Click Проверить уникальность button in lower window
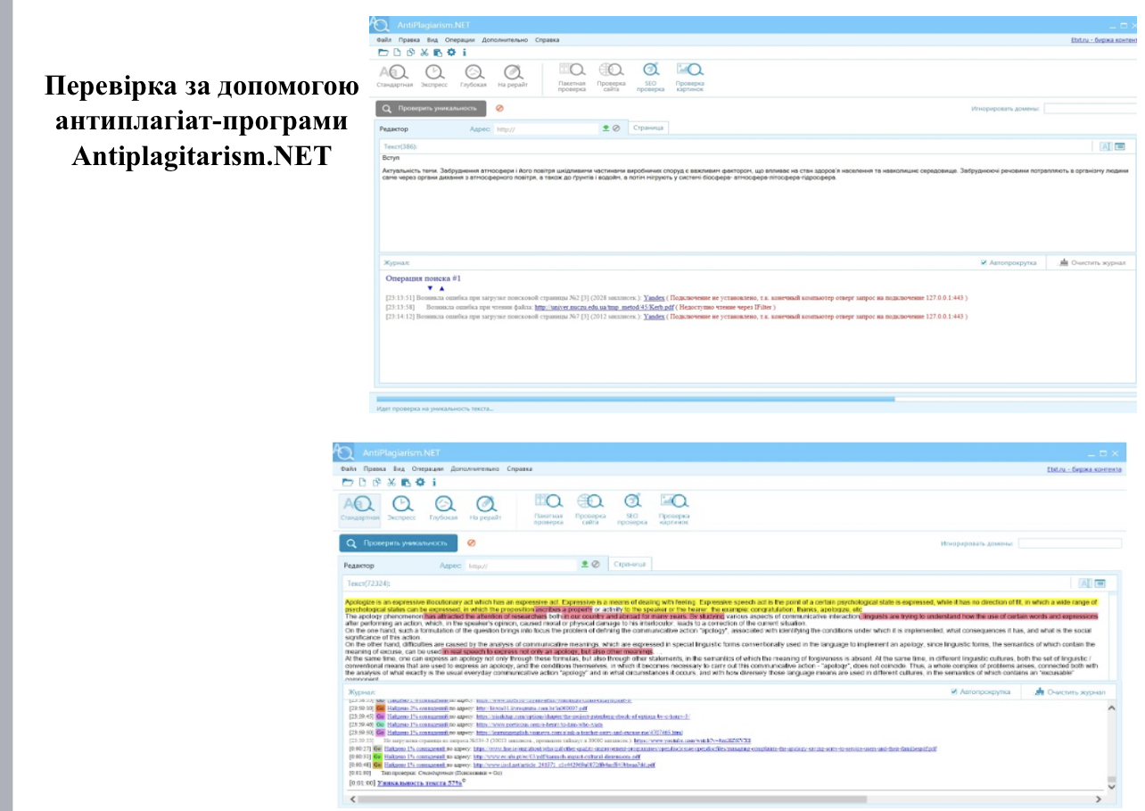 [x=398, y=542]
